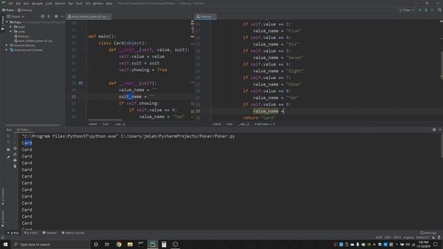Click the override gutter icon beside __repr__
The width and height of the screenshot is (443, 249).
[80, 83]
